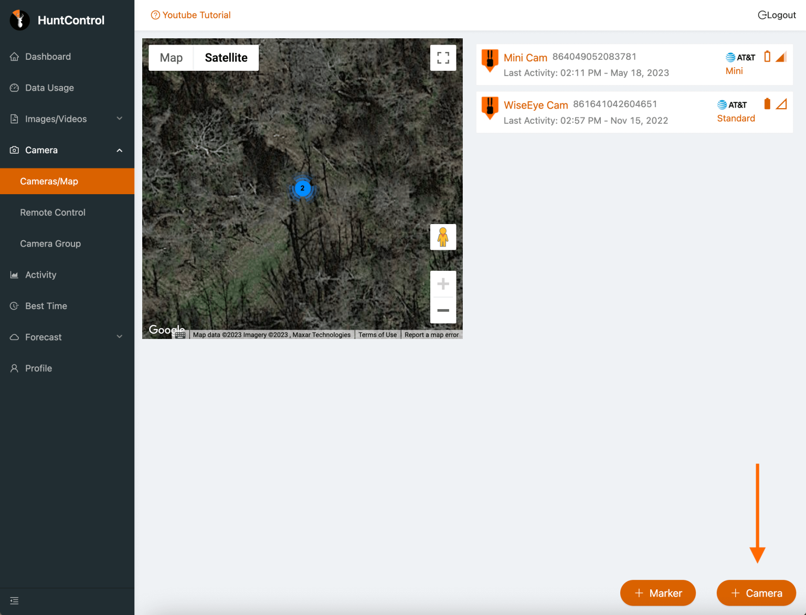
Task: Click the Mini Cam marker pin icon
Action: pos(490,60)
